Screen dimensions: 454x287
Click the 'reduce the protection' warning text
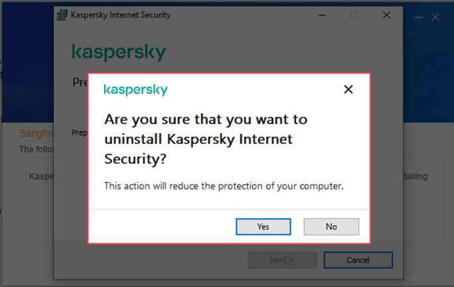coord(224,186)
